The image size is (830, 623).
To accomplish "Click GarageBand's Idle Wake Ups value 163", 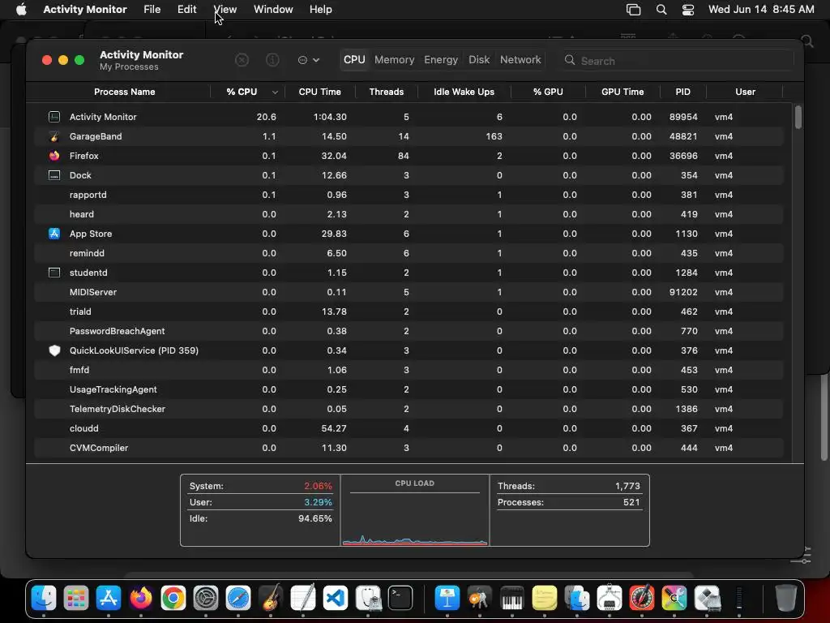I will click(494, 136).
